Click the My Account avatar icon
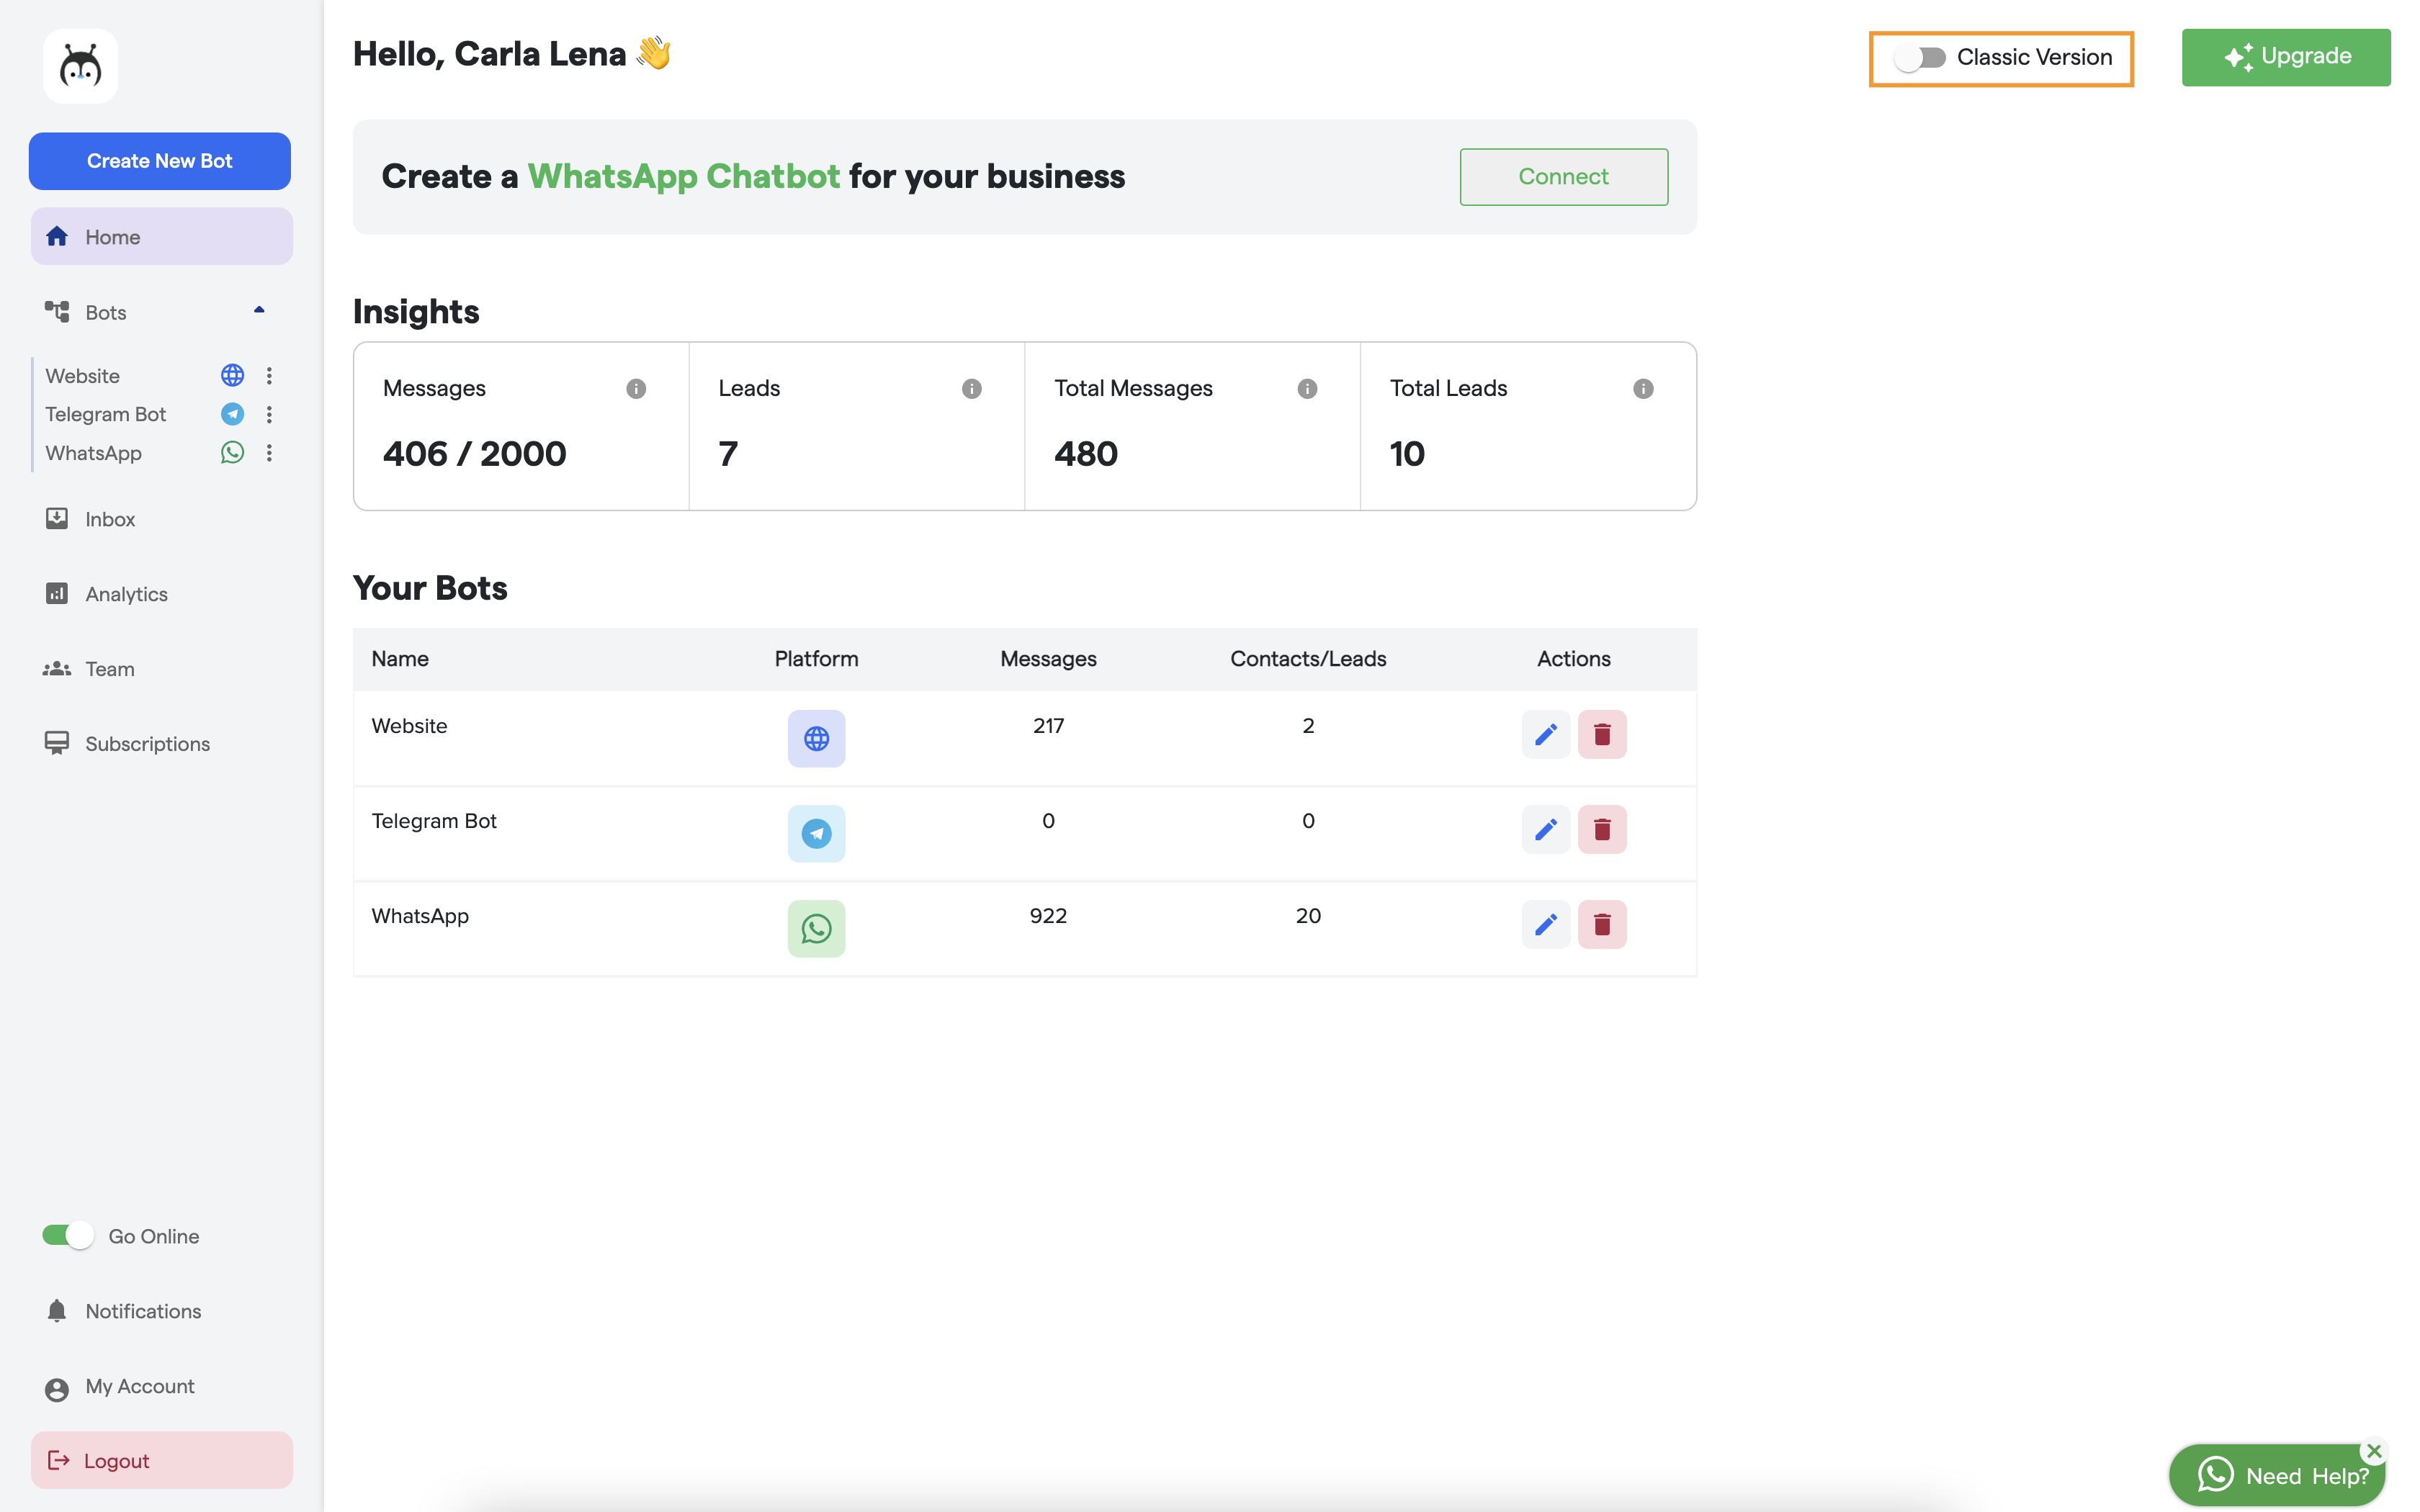 [57, 1389]
